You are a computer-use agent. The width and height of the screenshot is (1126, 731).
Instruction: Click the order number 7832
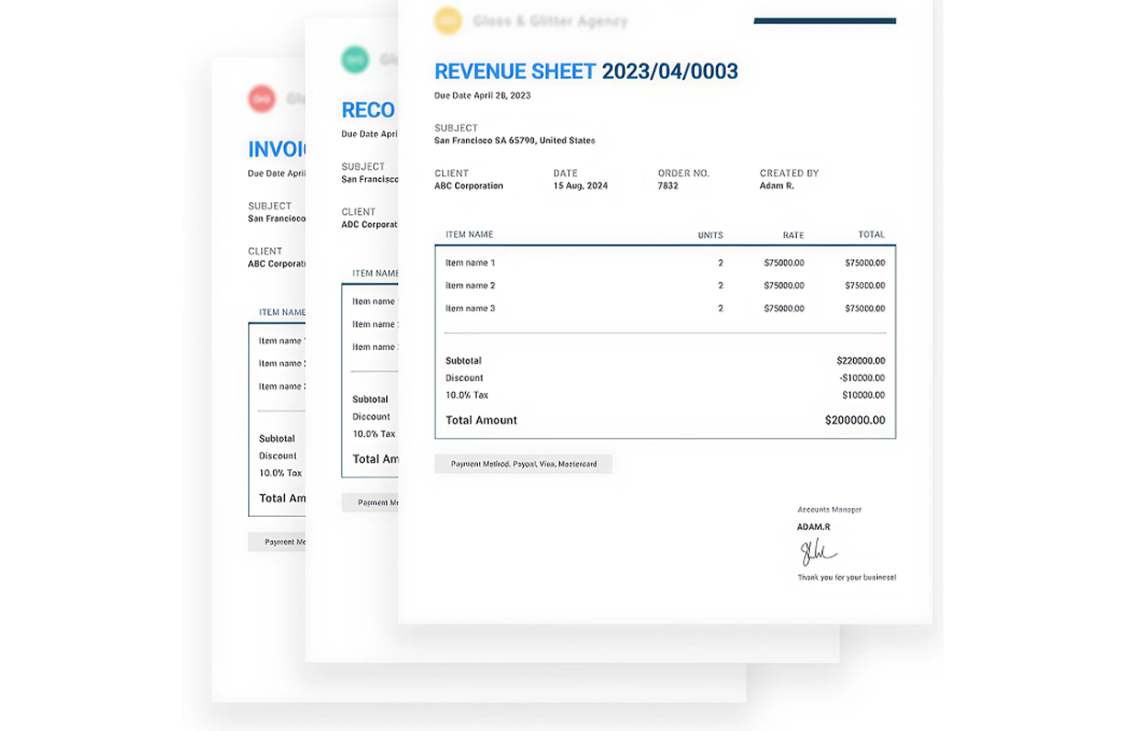pos(668,186)
